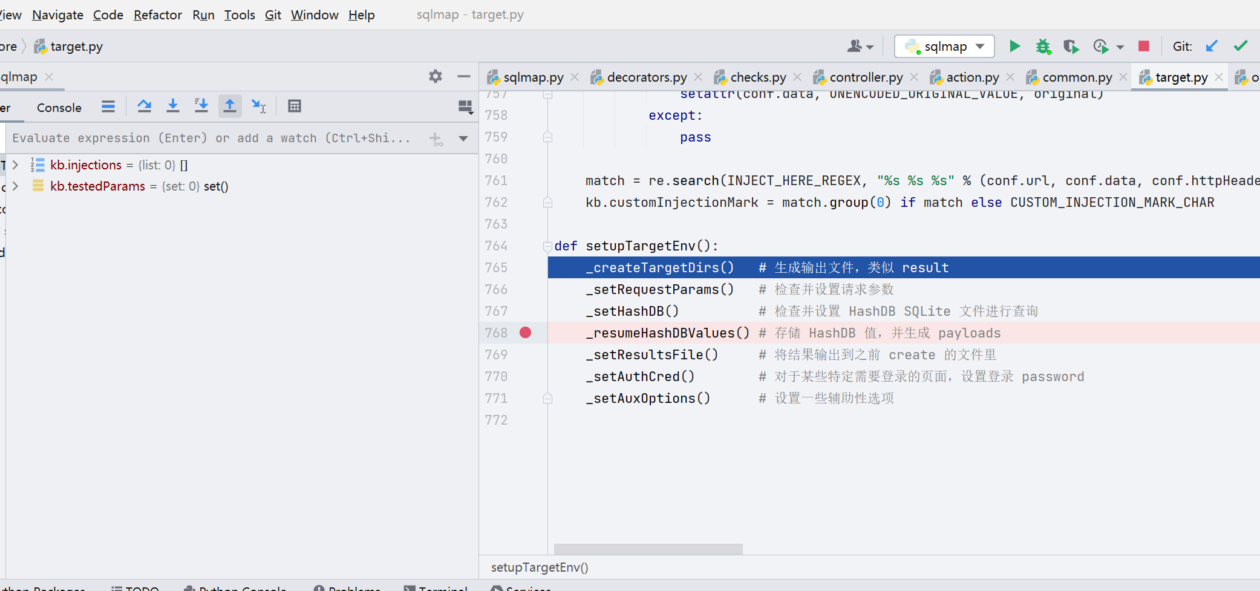
Task: Open the Refactor menu
Action: pos(158,15)
